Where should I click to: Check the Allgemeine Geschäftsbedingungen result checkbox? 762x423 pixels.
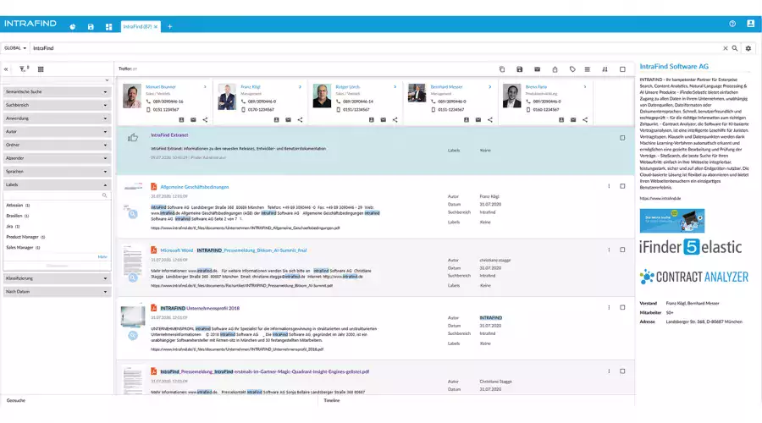(x=622, y=186)
